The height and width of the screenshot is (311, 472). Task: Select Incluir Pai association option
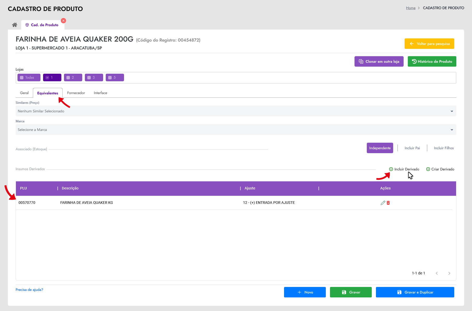[x=412, y=148]
